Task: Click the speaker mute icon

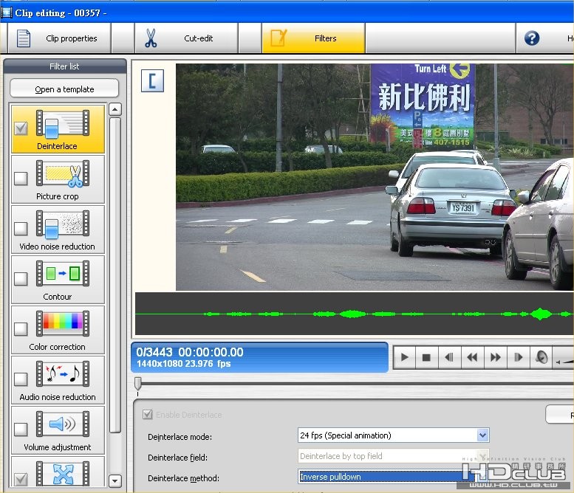Action: pyautogui.click(x=541, y=357)
